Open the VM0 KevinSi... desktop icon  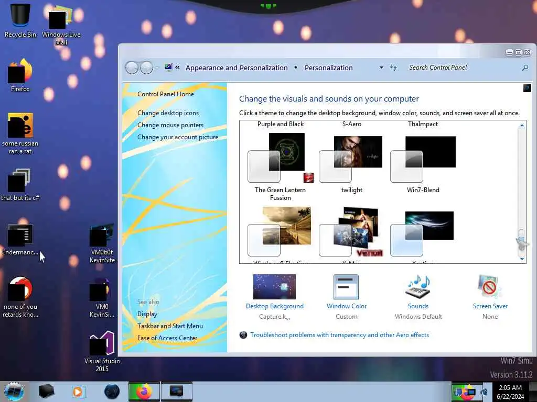[102, 297]
